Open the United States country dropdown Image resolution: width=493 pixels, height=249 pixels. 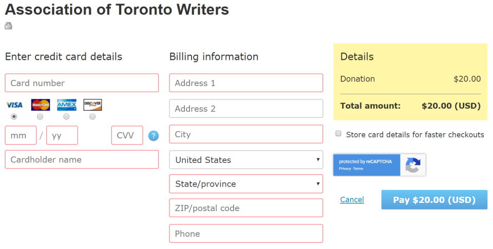click(x=246, y=160)
